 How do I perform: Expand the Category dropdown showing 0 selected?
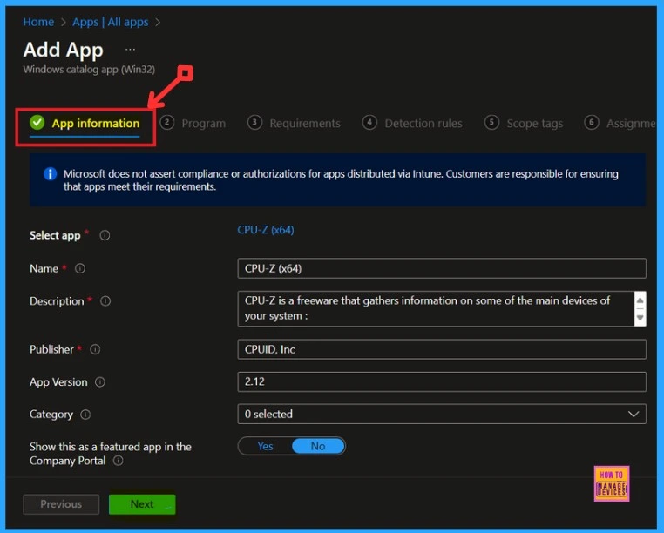(x=442, y=414)
